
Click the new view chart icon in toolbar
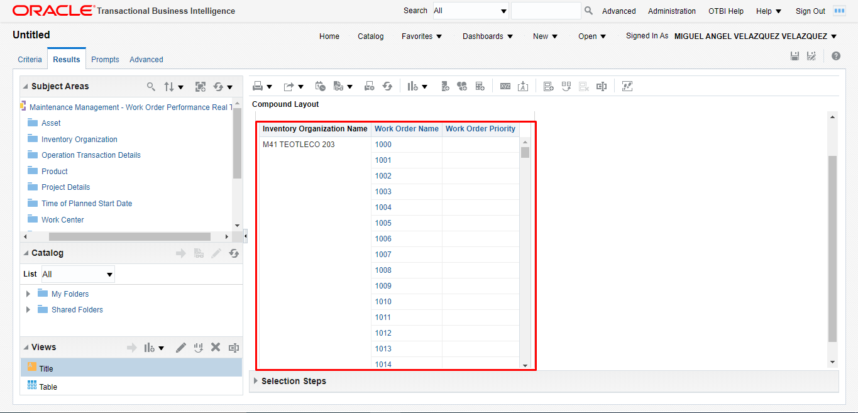tap(413, 86)
